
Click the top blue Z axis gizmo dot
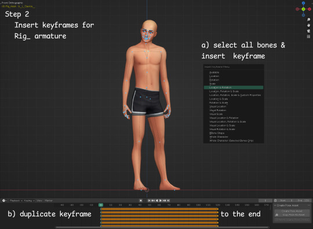[x=303, y=3]
